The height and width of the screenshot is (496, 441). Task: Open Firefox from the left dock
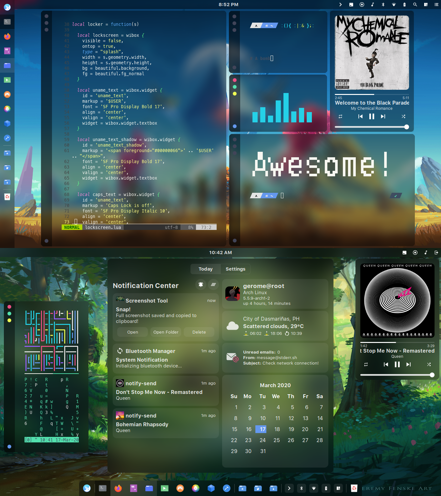point(7,36)
